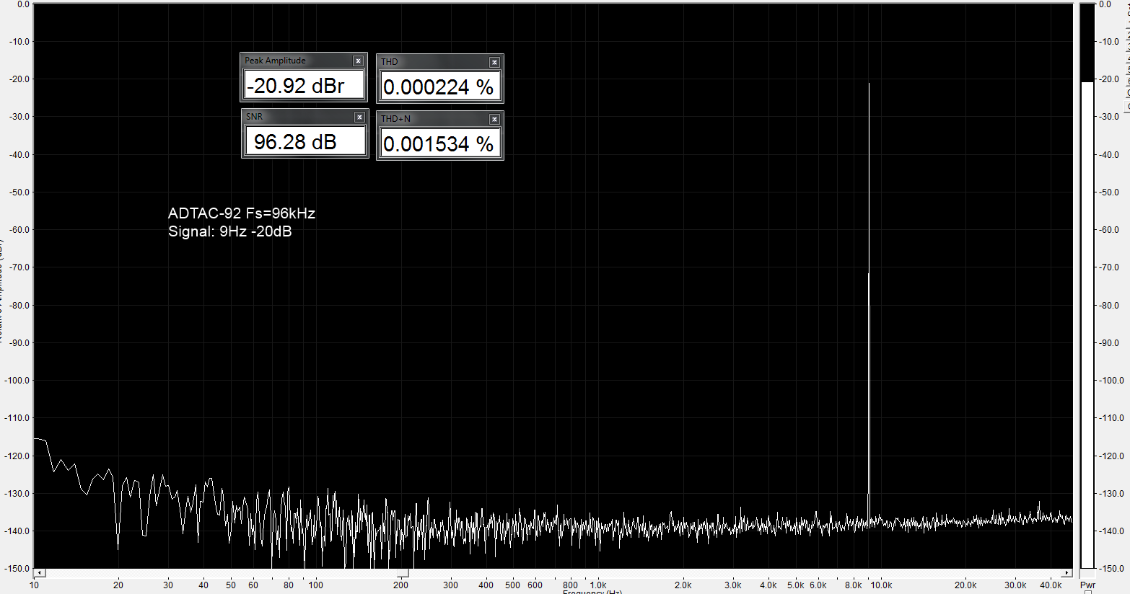Close the THD+N readout panel
This screenshot has height=594, width=1130.
point(494,119)
